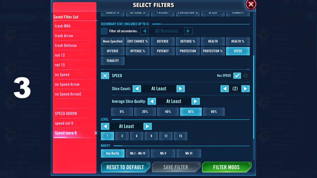Click the filter panel vertical scrollbar
This screenshot has height=178, width=317.
254,97
